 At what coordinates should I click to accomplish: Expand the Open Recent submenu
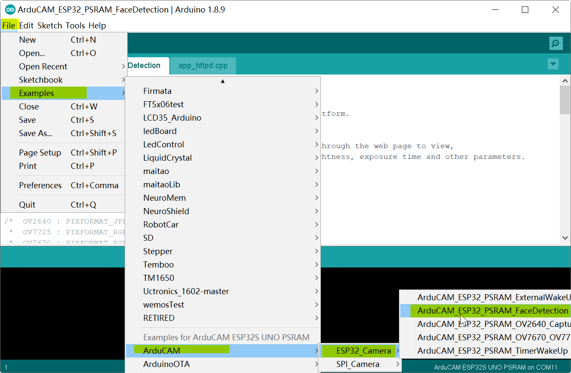click(64, 66)
